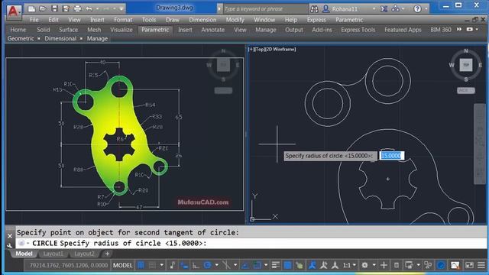The height and width of the screenshot is (275, 489).
Task: Toggle grid display in status bar
Action: tap(141, 265)
